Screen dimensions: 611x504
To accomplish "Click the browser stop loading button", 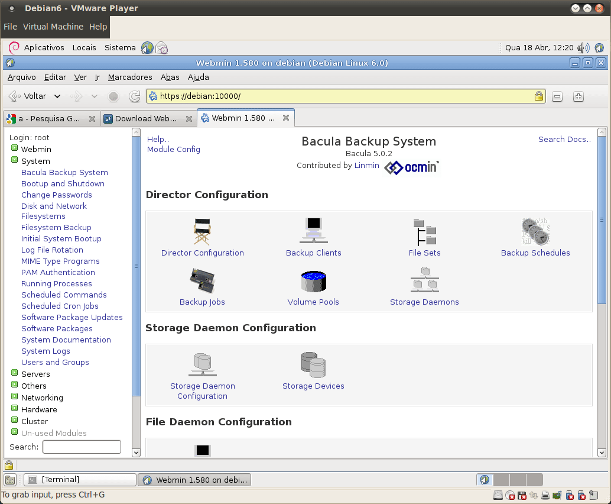I will pos(113,96).
